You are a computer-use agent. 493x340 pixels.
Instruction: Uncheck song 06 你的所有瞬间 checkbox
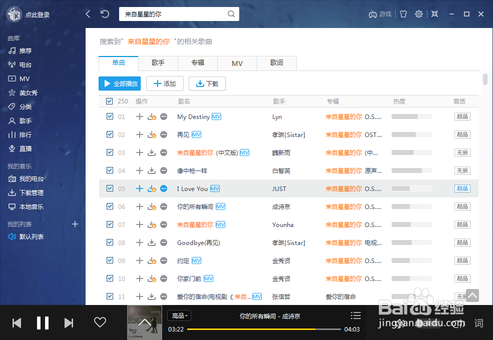pyautogui.click(x=110, y=206)
